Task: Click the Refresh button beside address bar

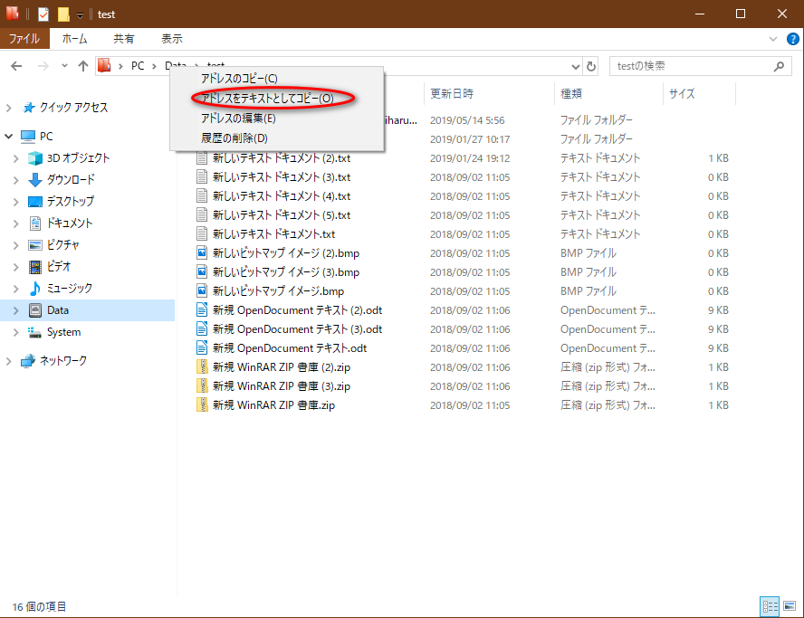Action: coord(591,66)
